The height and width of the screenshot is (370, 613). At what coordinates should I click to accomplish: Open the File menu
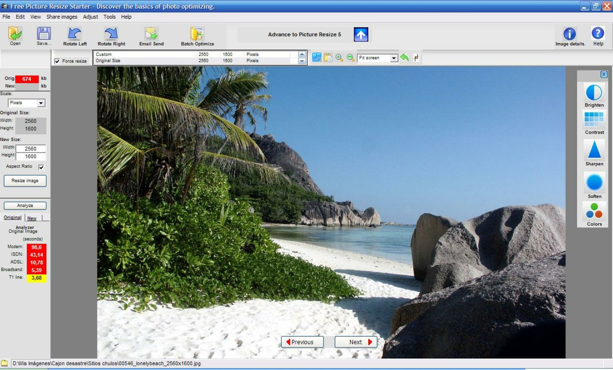point(6,17)
